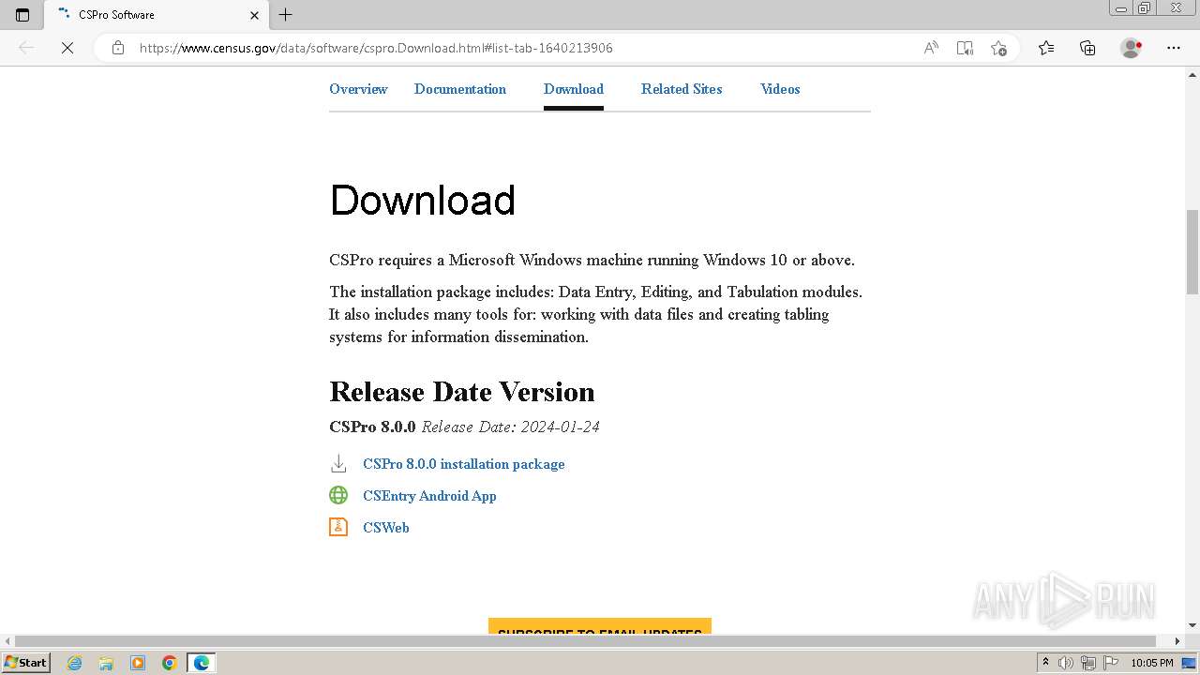
Task: Select the Download tab
Action: 574,89
